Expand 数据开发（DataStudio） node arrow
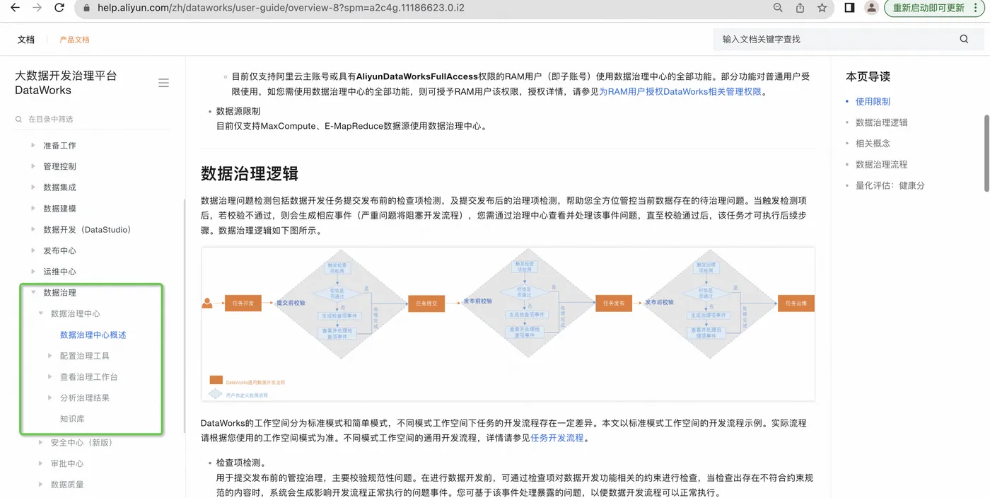Screen dimensions: 990x498 click(33, 229)
